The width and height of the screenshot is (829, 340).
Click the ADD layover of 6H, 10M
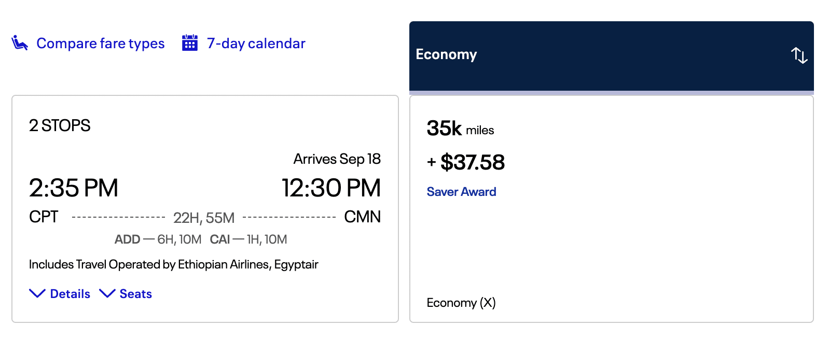pyautogui.click(x=158, y=239)
